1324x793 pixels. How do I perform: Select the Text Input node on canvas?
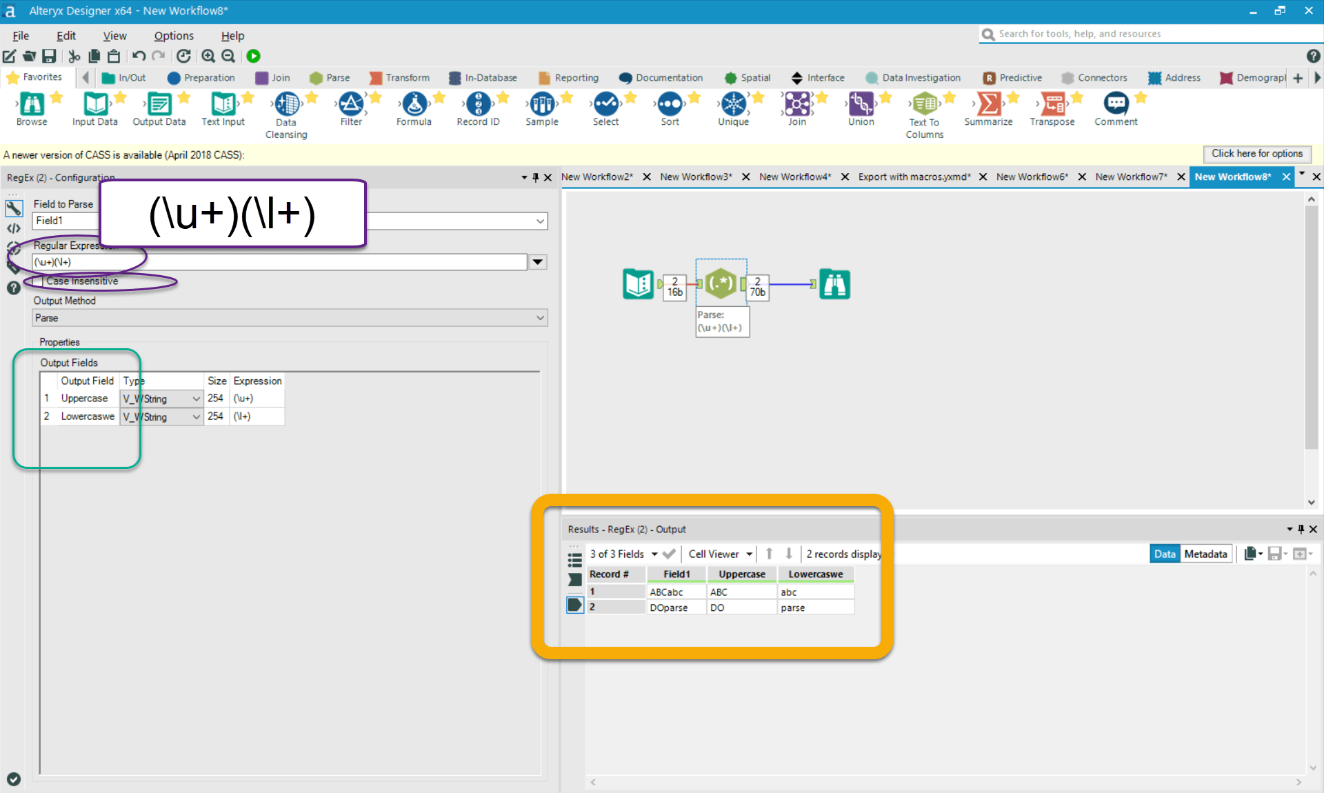(638, 283)
